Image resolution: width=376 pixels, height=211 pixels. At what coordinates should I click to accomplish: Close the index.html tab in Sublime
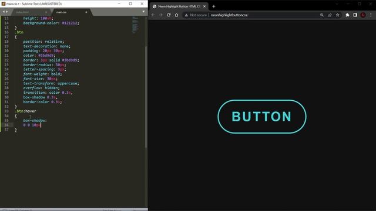coord(46,12)
